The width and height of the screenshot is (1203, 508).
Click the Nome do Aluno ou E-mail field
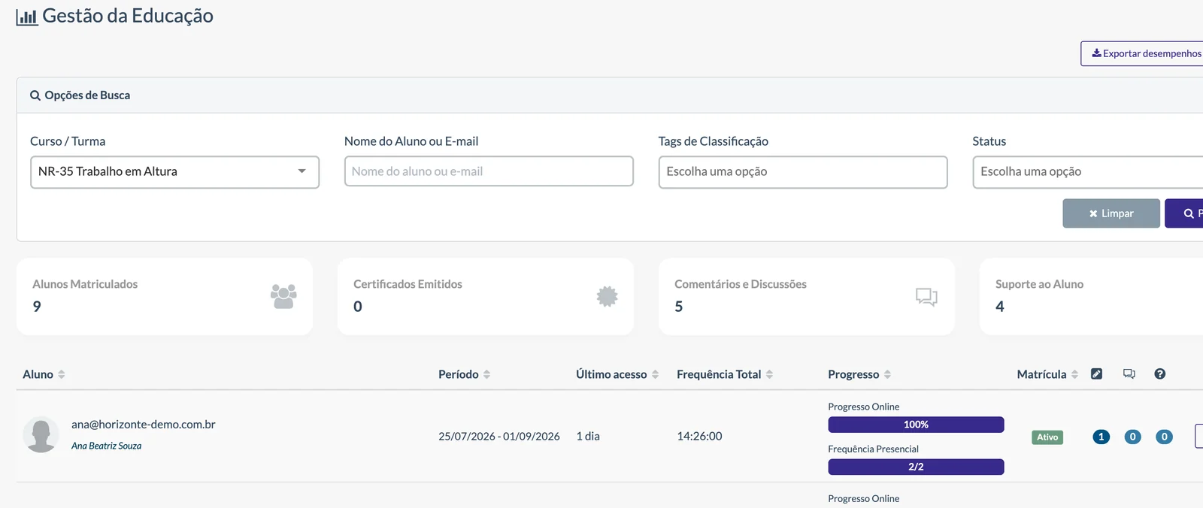click(x=489, y=171)
